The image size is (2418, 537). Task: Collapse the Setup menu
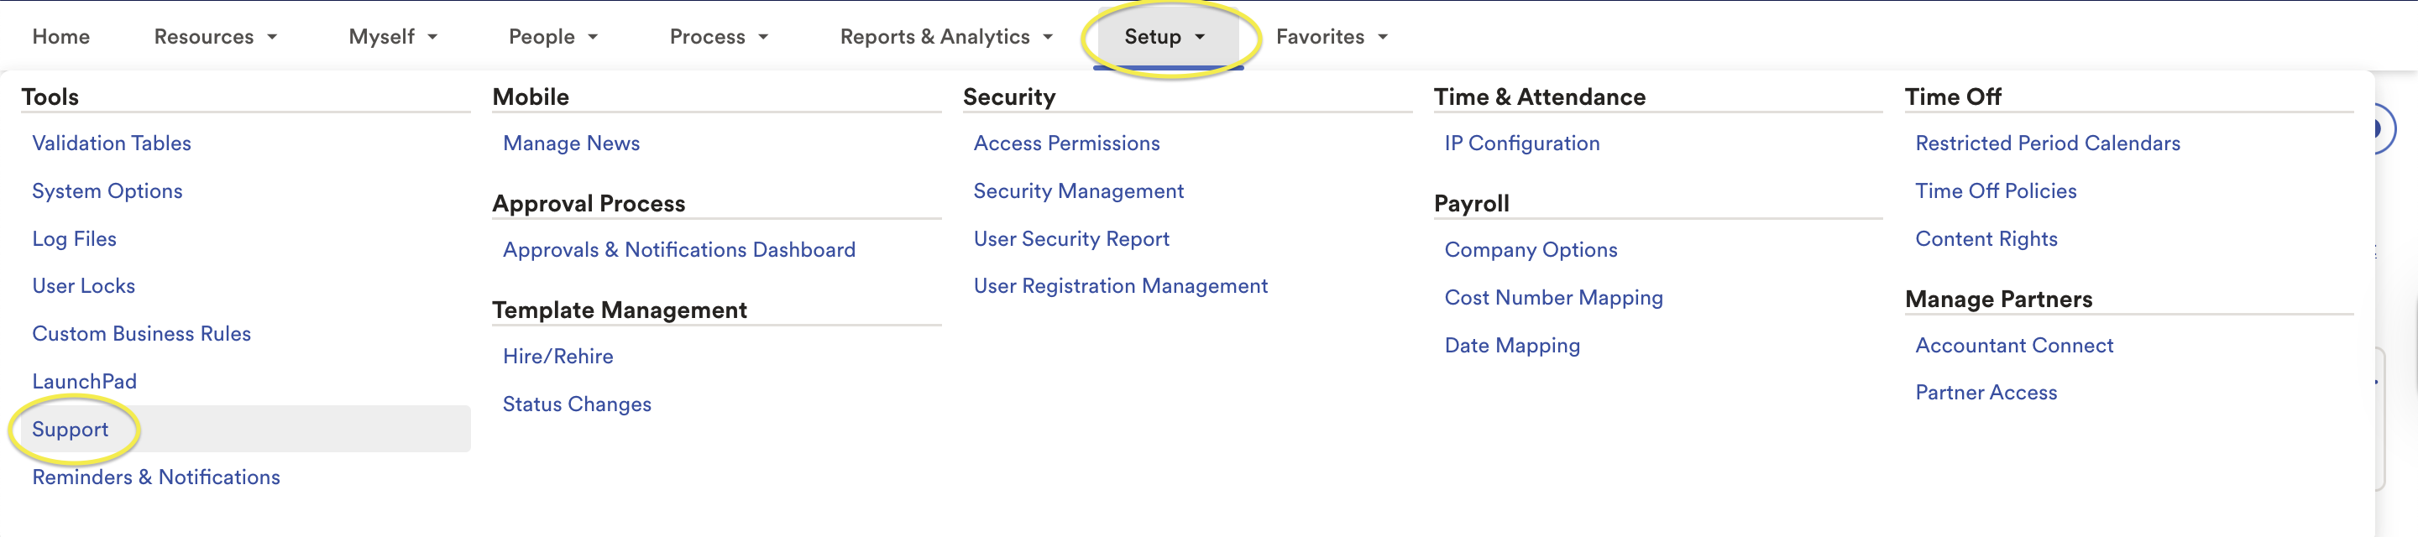tap(1164, 37)
